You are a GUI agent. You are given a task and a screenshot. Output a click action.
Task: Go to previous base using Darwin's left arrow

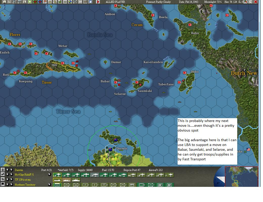coord(7,170)
